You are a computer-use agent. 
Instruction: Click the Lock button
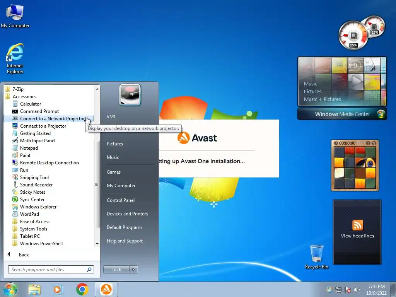pos(116,270)
